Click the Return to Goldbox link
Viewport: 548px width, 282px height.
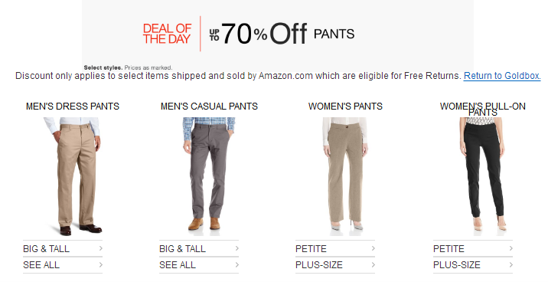[x=502, y=76]
